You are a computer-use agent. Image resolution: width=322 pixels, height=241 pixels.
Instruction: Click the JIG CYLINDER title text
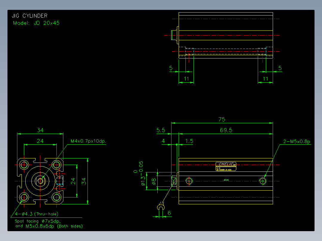pos(30,16)
